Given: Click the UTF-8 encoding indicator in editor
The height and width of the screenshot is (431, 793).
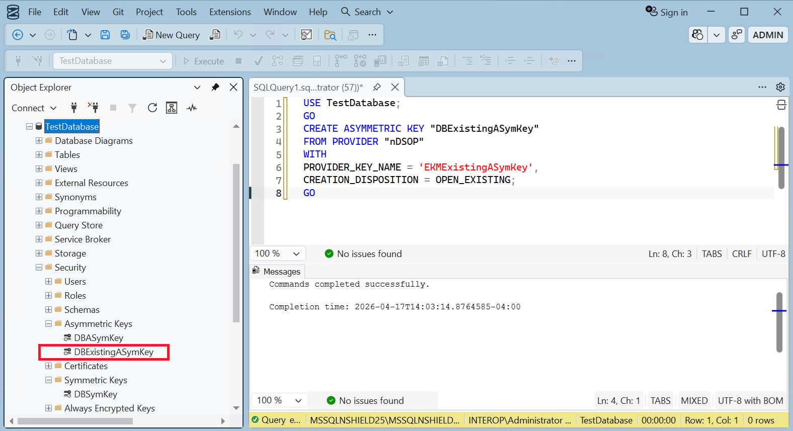Looking at the screenshot, I should [x=773, y=254].
